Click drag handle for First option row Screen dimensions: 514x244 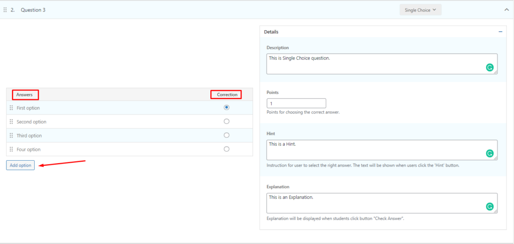[11, 108]
